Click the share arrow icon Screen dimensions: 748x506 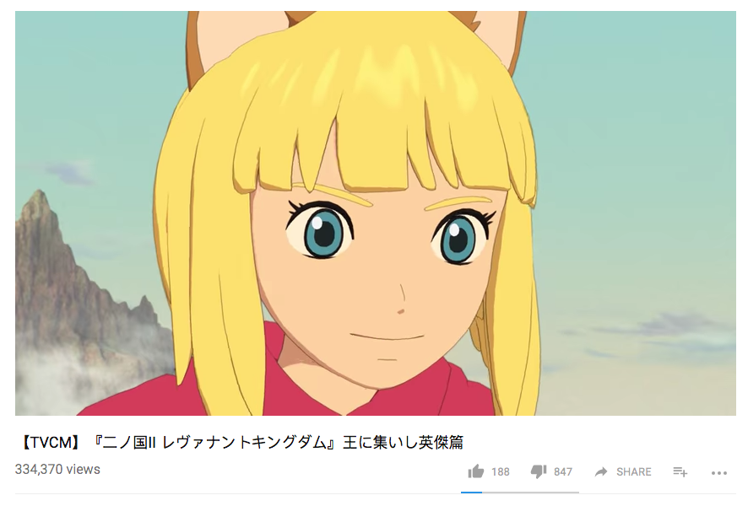point(601,471)
